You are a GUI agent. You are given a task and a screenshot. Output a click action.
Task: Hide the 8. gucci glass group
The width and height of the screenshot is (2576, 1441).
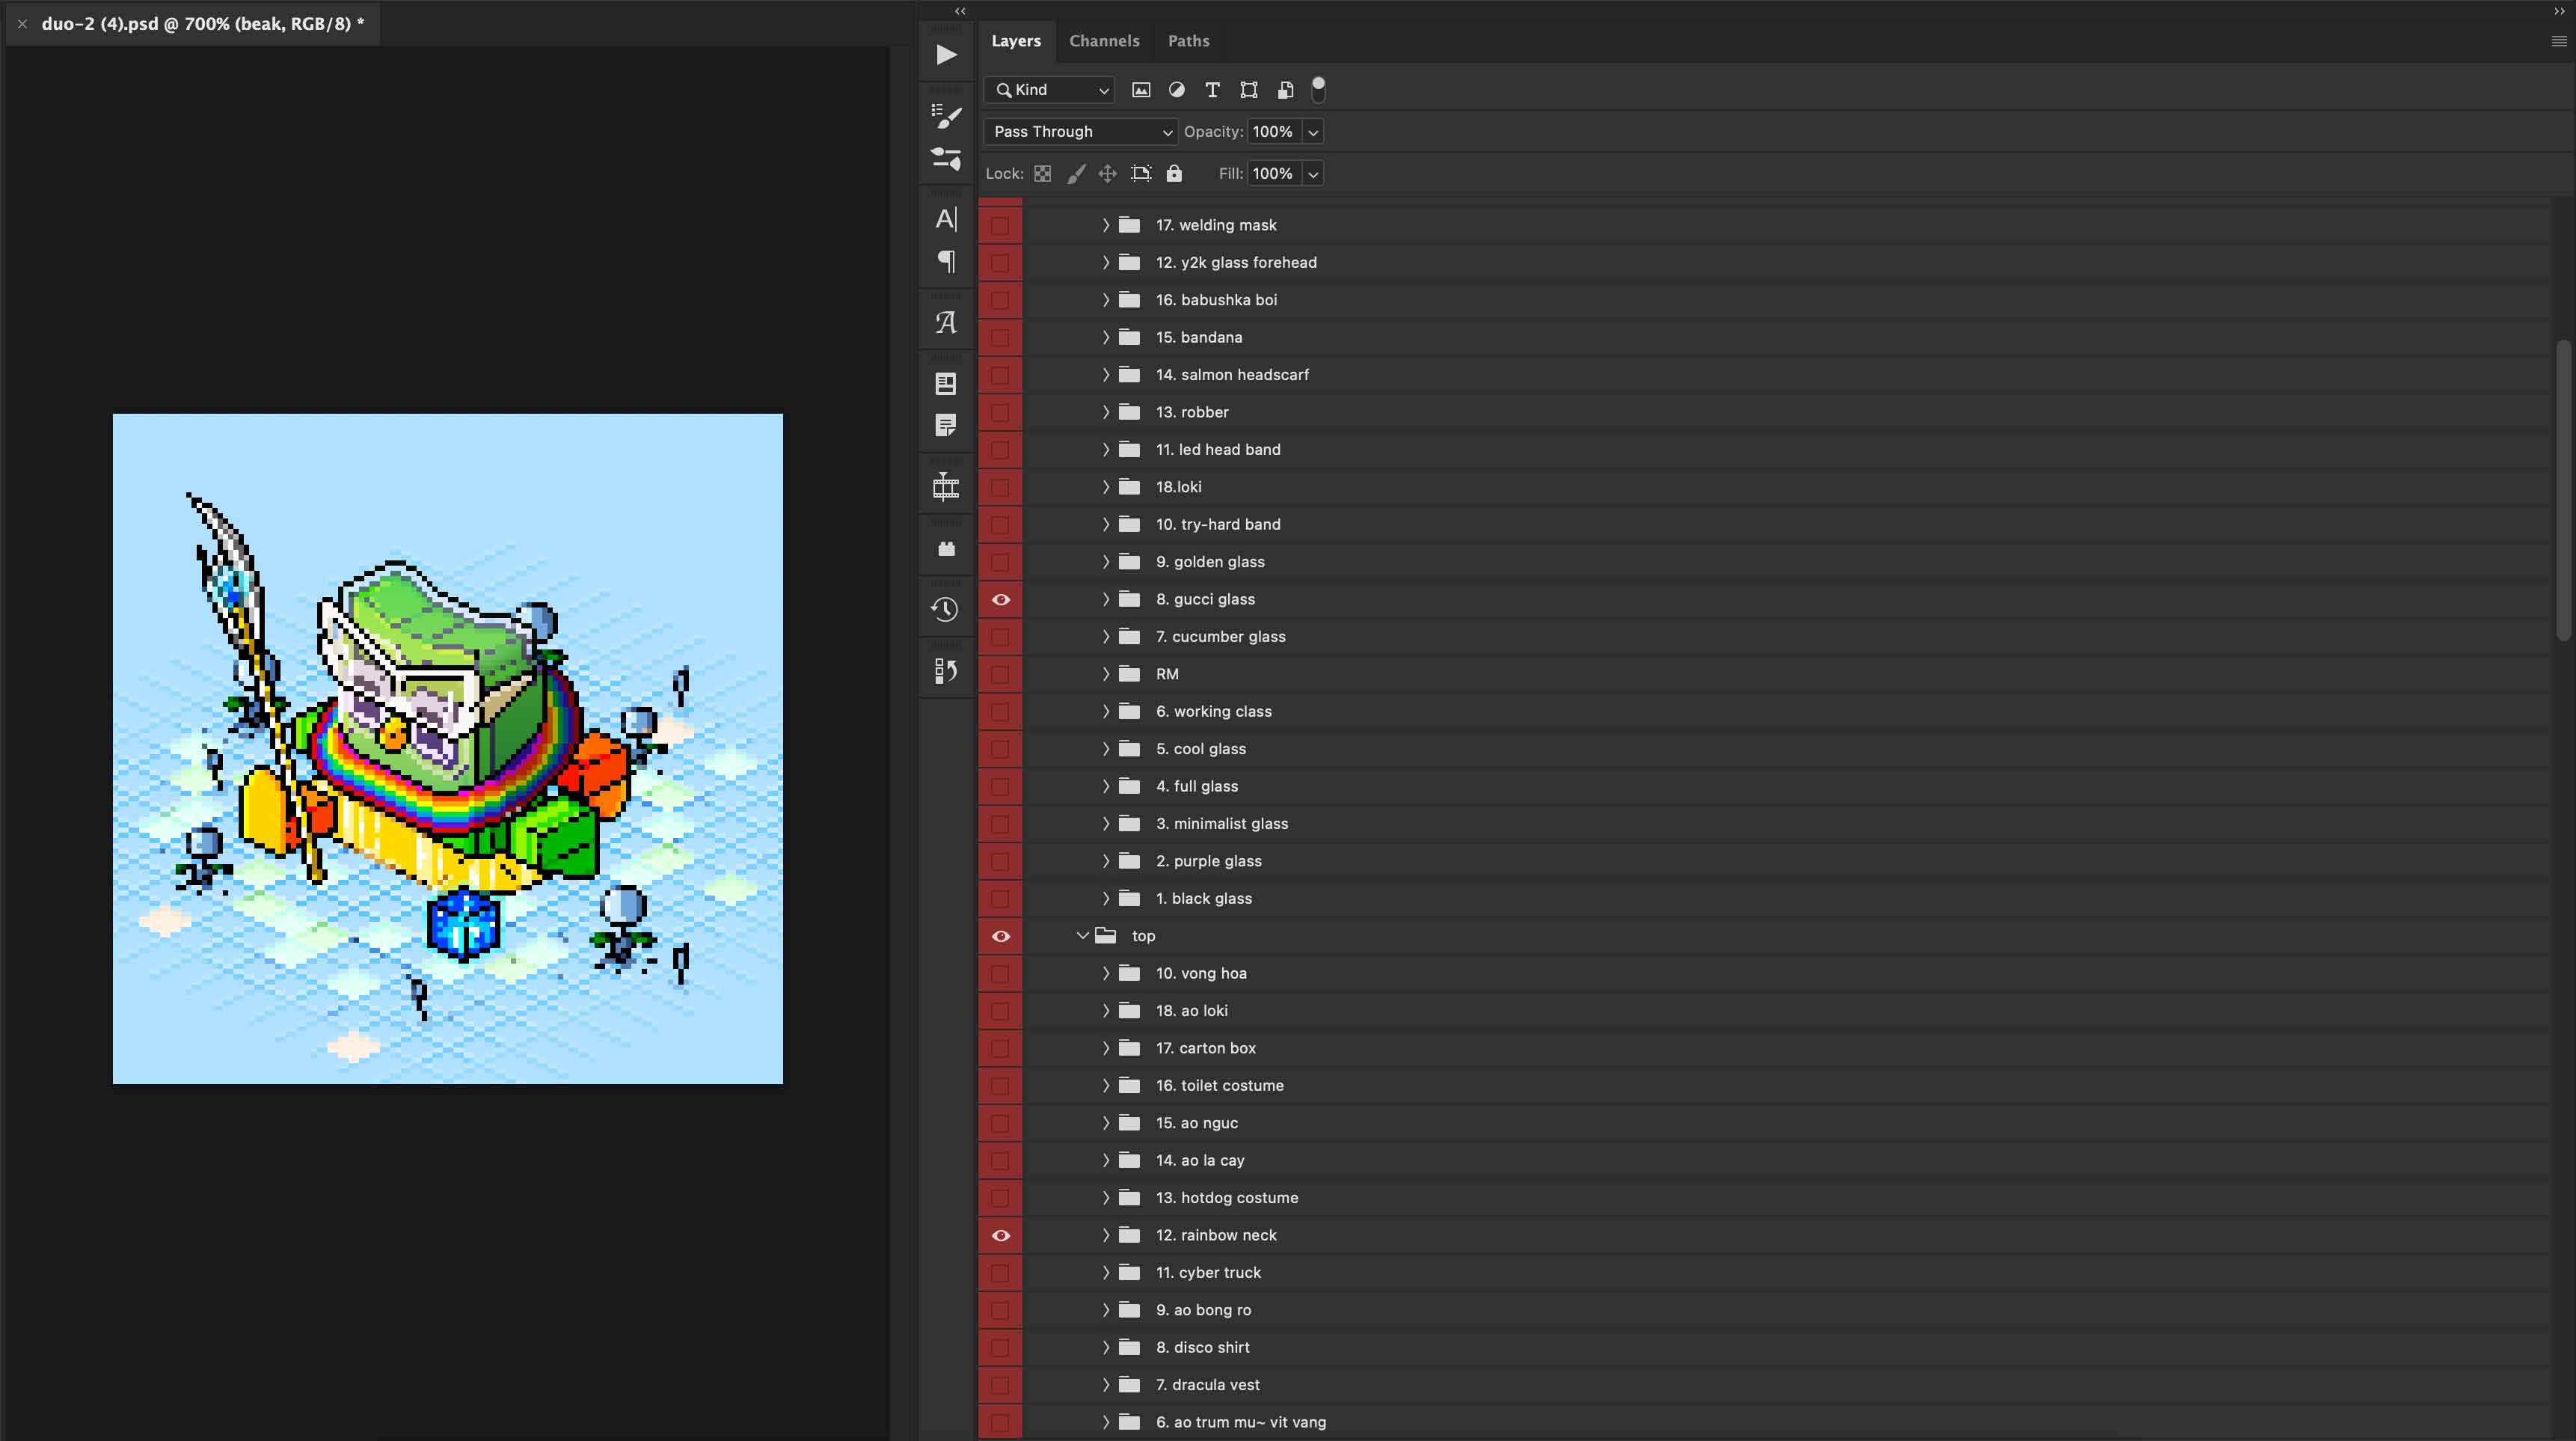1000,600
